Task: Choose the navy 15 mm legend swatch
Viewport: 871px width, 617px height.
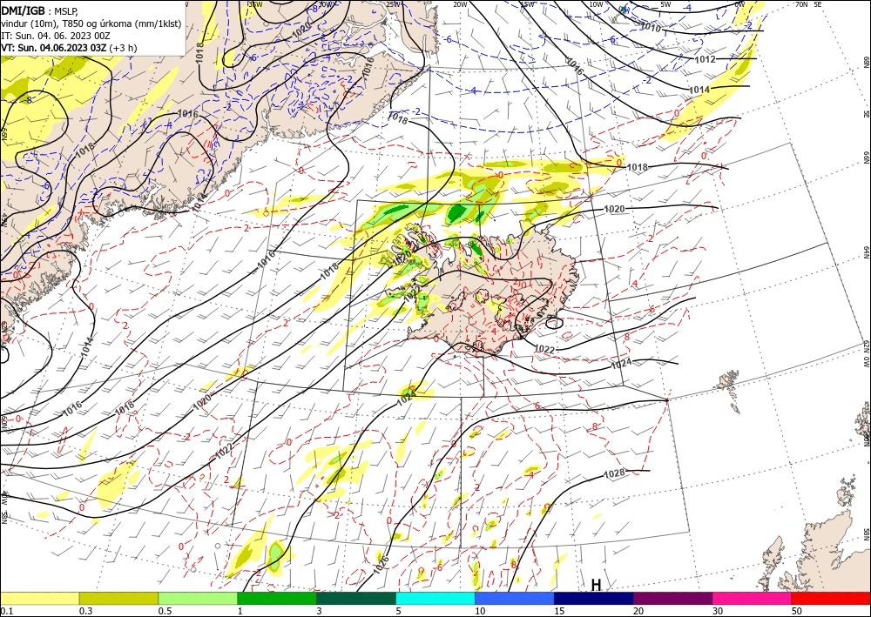Action: [594, 598]
